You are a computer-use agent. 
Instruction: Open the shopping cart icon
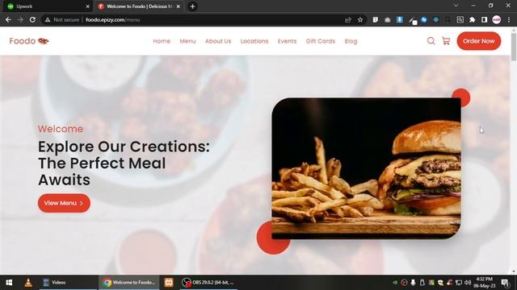pos(446,41)
